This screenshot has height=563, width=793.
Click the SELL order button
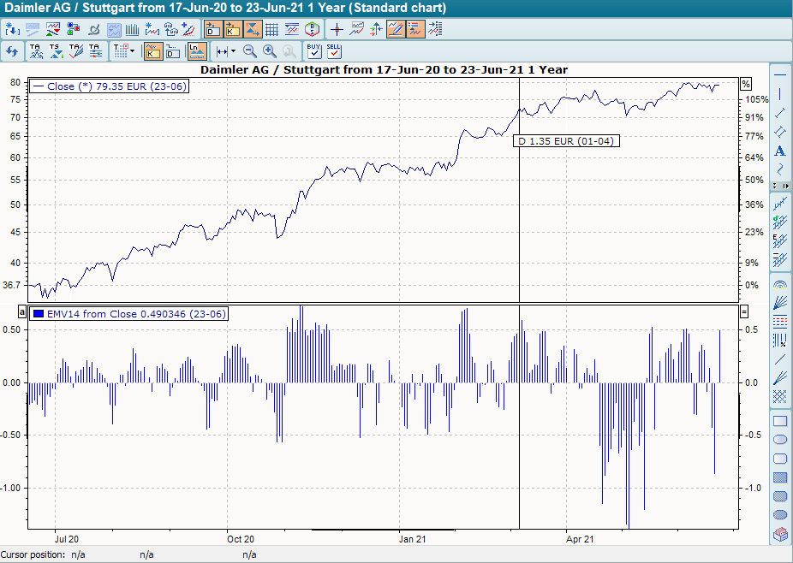coord(334,53)
